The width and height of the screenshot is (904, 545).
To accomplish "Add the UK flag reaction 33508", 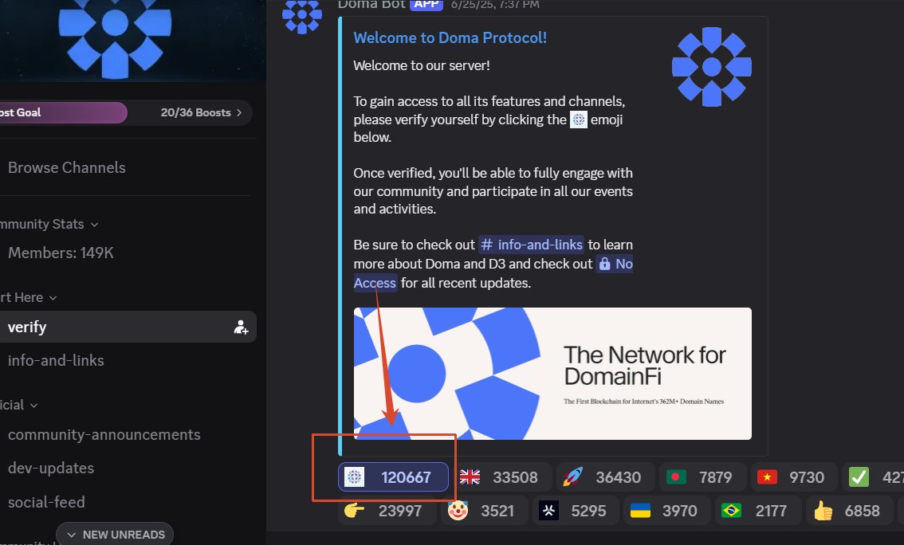I will pyautogui.click(x=499, y=477).
